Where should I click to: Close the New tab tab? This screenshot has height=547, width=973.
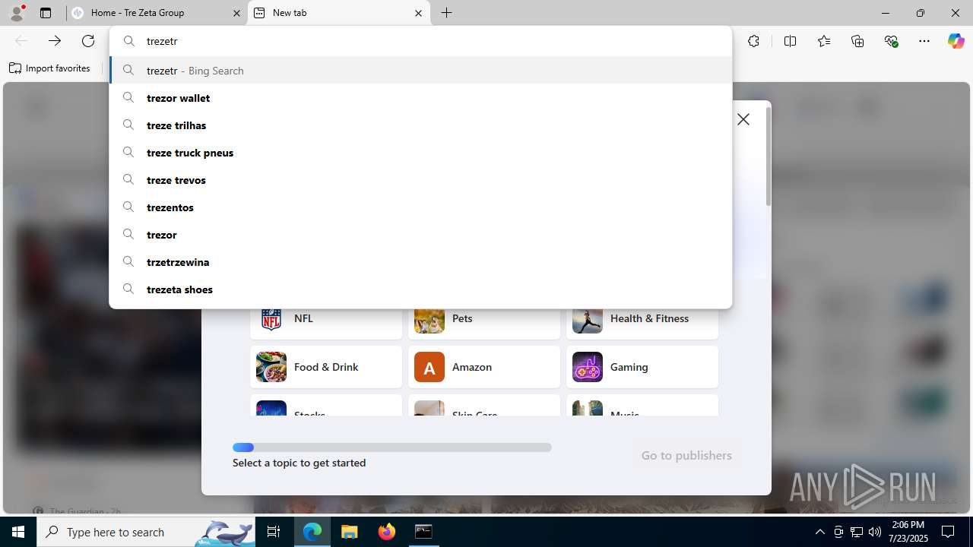(418, 13)
